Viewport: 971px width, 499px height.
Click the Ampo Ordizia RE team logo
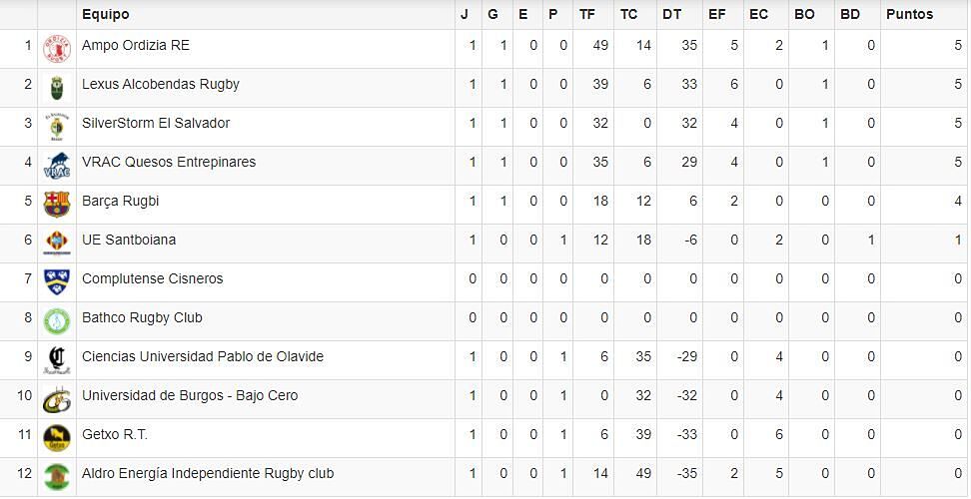tap(57, 48)
